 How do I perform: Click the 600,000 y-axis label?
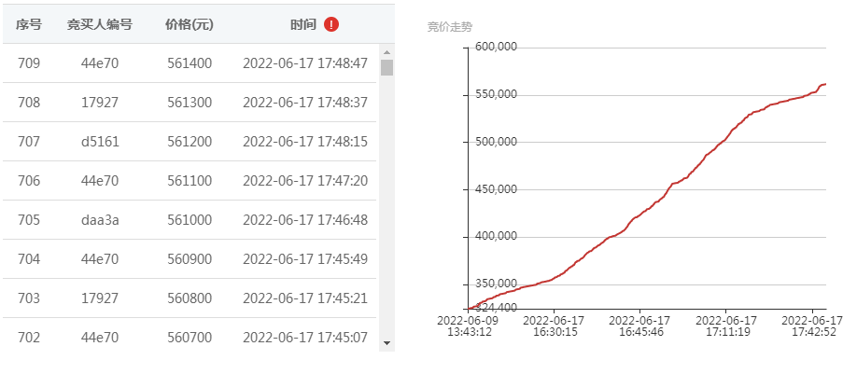[x=496, y=47]
